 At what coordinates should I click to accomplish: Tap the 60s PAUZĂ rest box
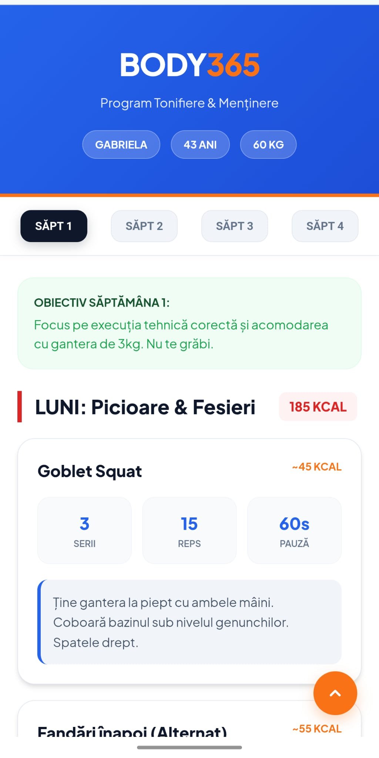(x=294, y=530)
